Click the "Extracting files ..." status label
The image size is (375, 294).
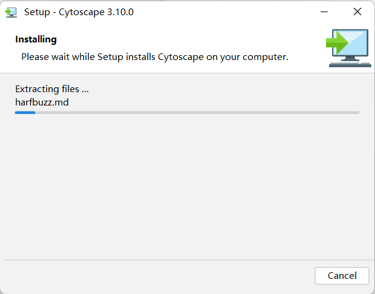click(52, 89)
